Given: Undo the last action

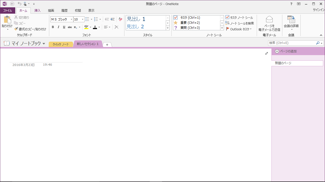Looking at the screenshot, I should coord(20,4).
